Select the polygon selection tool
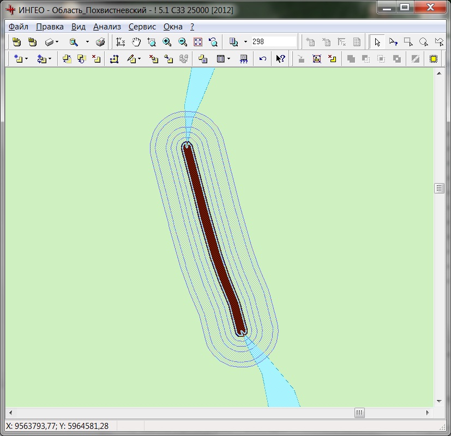The height and width of the screenshot is (436, 451). (x=439, y=42)
